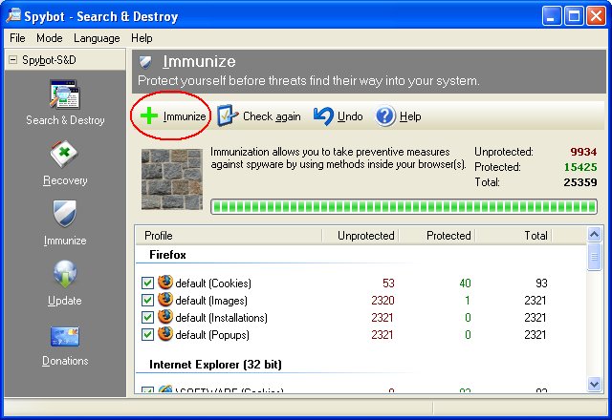Click the Profile column header

coord(229,236)
